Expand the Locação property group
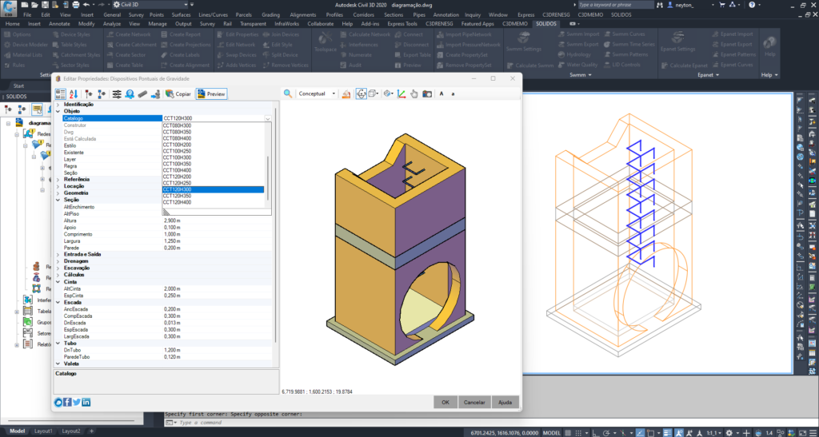The height and width of the screenshot is (437, 819). [x=58, y=186]
